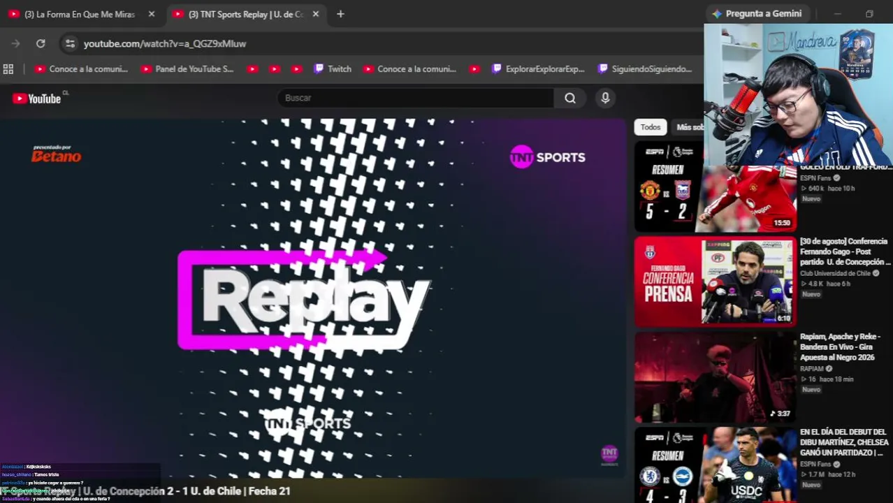Click the 15:50 duration badge
Image resolution: width=893 pixels, height=503 pixels.
(781, 223)
